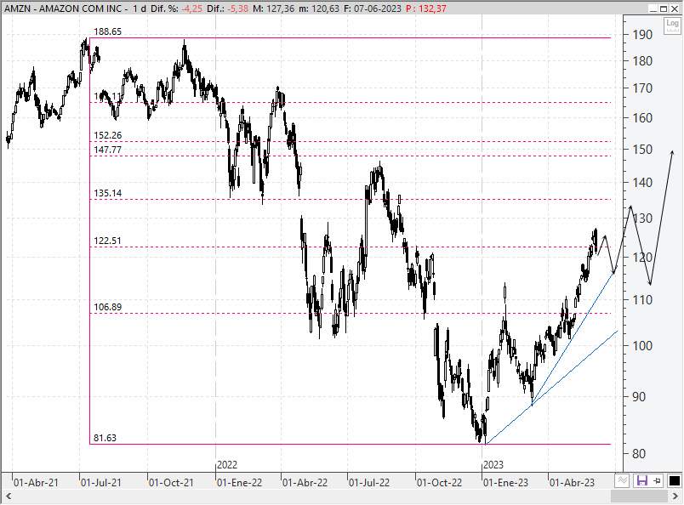Click the max value M: 127,36
The height and width of the screenshot is (505, 684).
tap(273, 9)
